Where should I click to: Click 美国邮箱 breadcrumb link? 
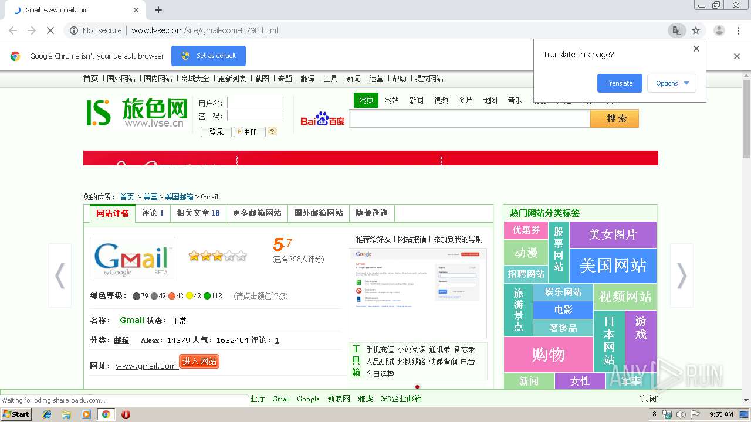click(x=179, y=197)
